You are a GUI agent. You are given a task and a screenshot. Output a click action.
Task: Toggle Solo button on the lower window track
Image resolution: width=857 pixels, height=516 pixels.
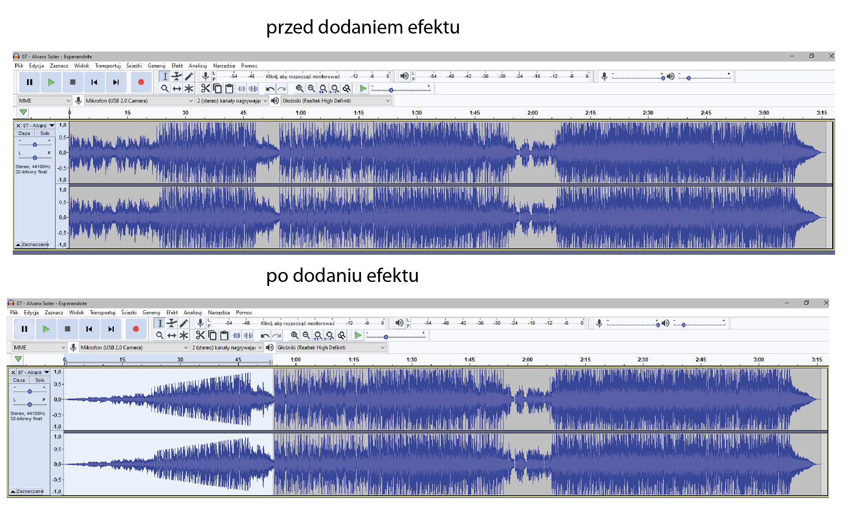pyautogui.click(x=40, y=380)
